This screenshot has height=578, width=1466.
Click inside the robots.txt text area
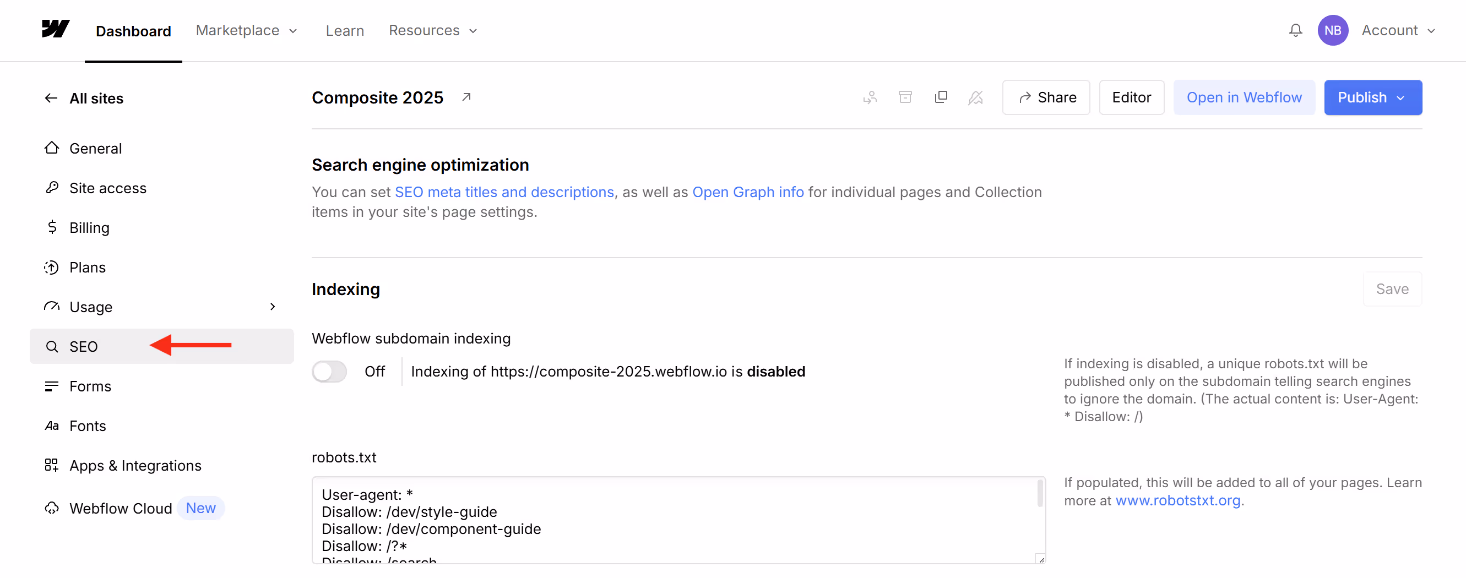pyautogui.click(x=678, y=520)
